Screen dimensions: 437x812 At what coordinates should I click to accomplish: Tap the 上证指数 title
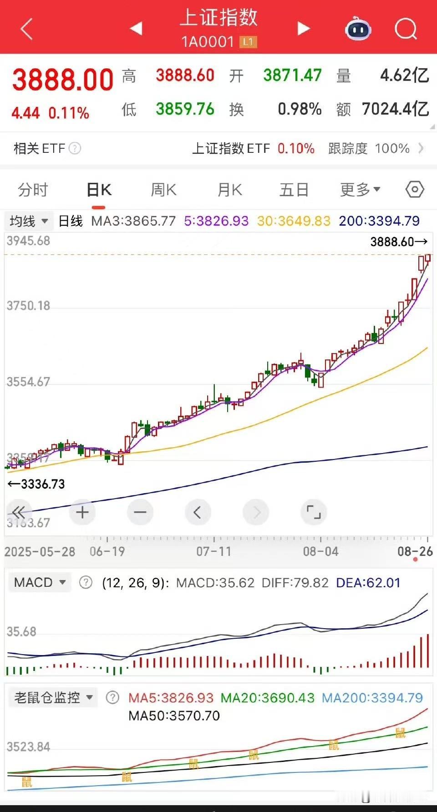[218, 18]
